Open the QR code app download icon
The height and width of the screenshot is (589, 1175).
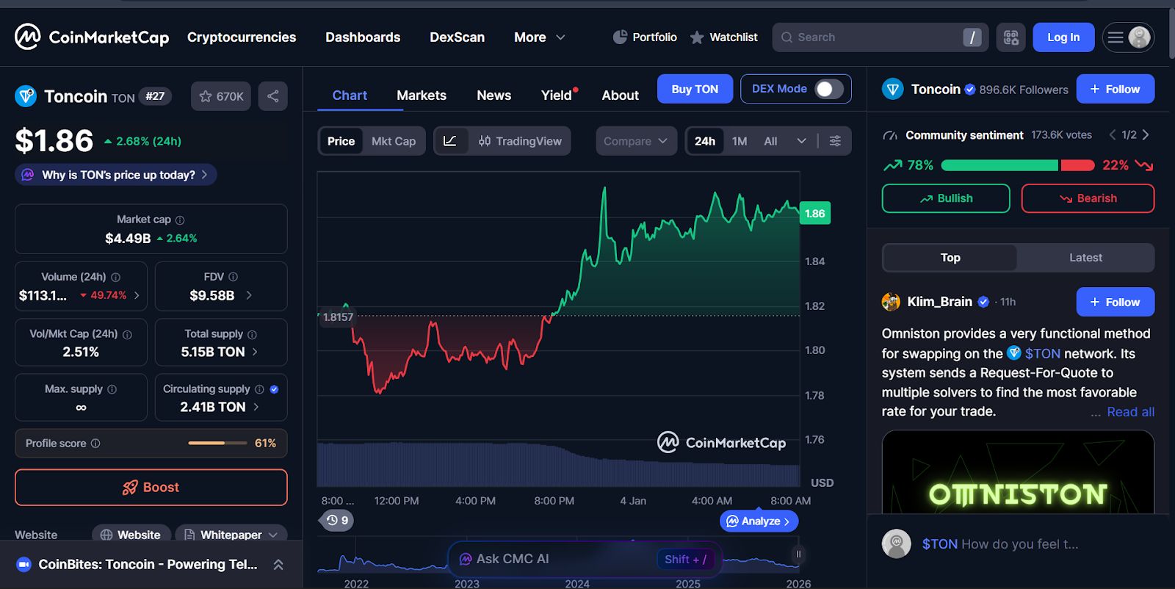1010,37
